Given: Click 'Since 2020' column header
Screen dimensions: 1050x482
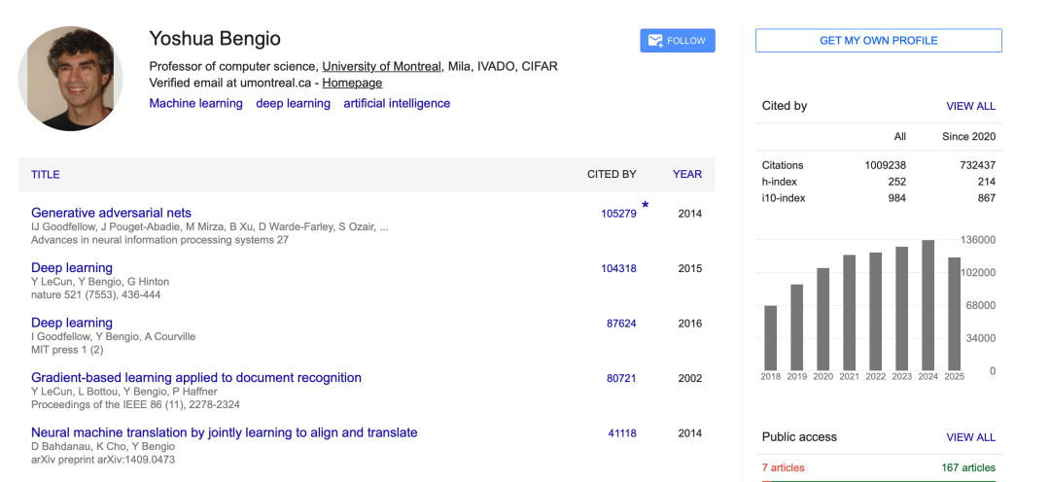Looking at the screenshot, I should (969, 137).
